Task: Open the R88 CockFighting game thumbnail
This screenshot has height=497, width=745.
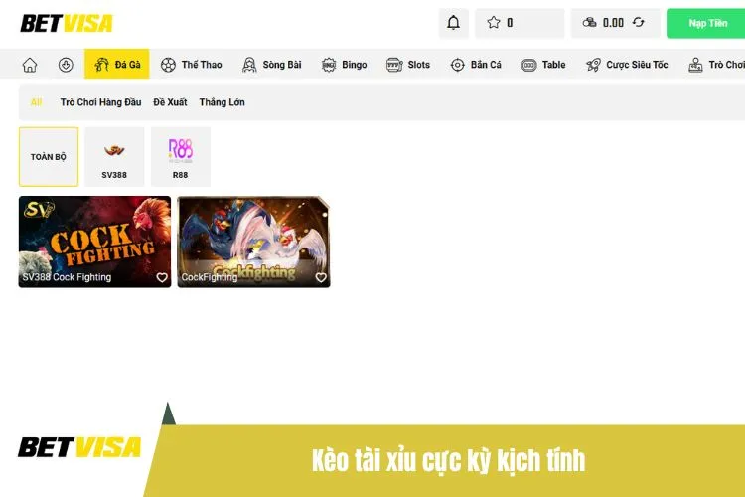Action: coord(253,242)
